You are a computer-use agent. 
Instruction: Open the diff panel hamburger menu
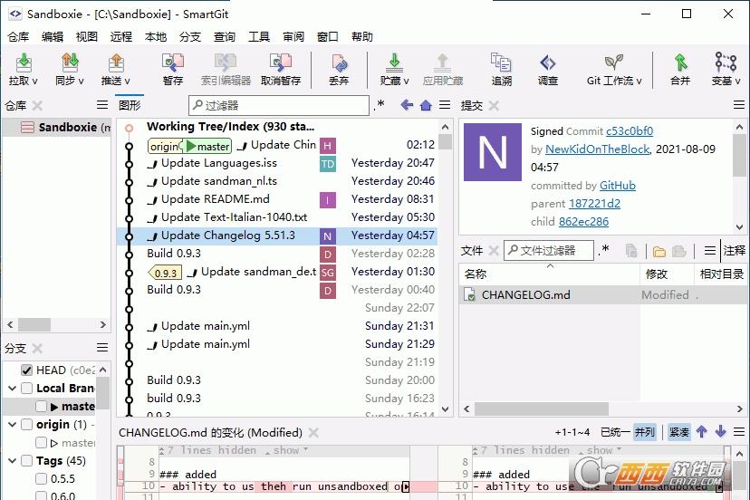point(739,432)
